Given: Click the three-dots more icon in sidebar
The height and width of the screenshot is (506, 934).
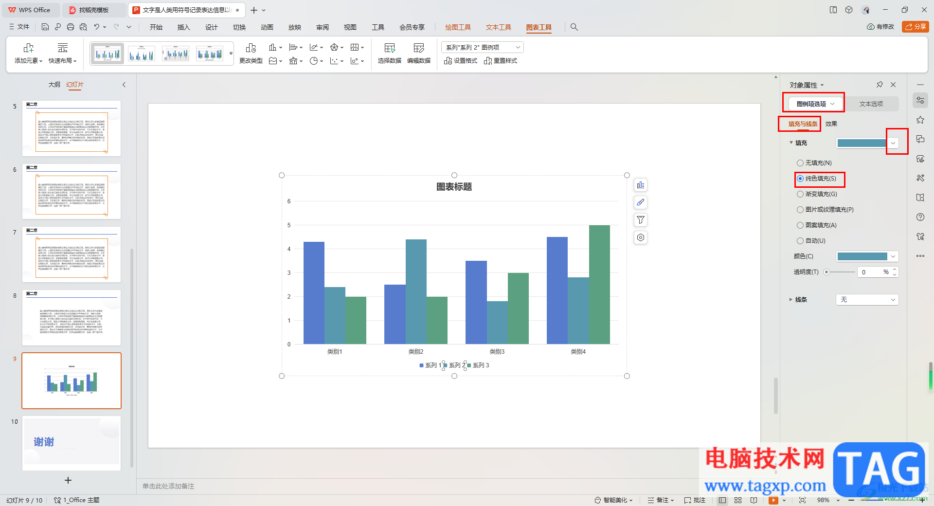Looking at the screenshot, I should tap(920, 256).
